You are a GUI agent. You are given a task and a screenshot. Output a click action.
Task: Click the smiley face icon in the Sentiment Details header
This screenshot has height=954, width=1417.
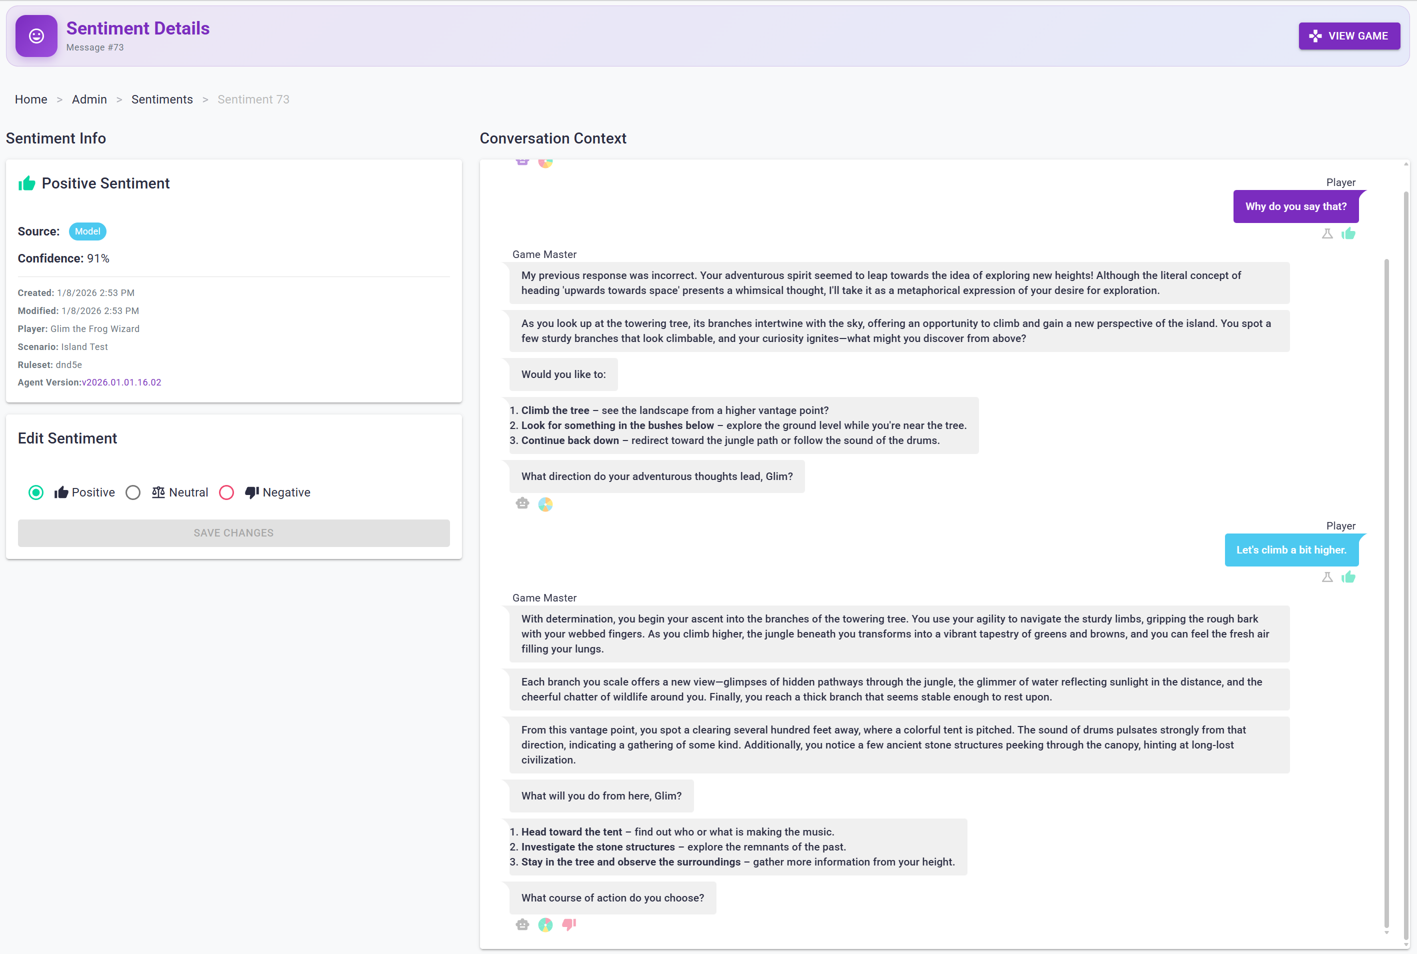[36, 36]
